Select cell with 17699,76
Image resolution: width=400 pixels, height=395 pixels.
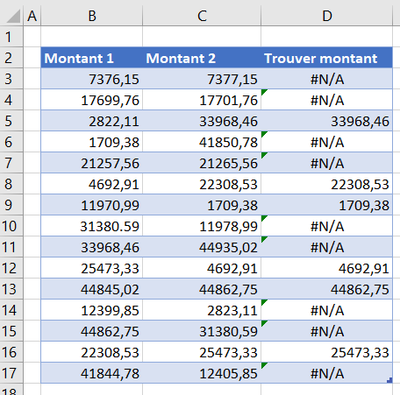pos(92,100)
